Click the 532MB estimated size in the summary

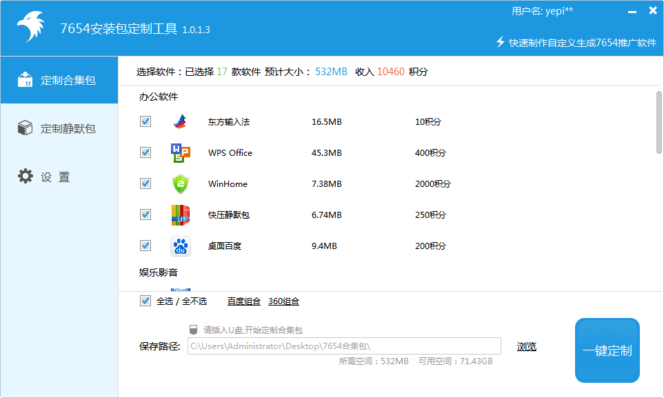pyautogui.click(x=331, y=72)
